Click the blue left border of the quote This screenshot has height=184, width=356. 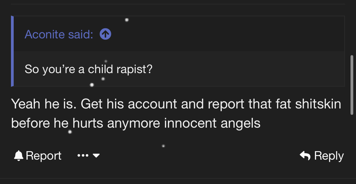[12, 51]
